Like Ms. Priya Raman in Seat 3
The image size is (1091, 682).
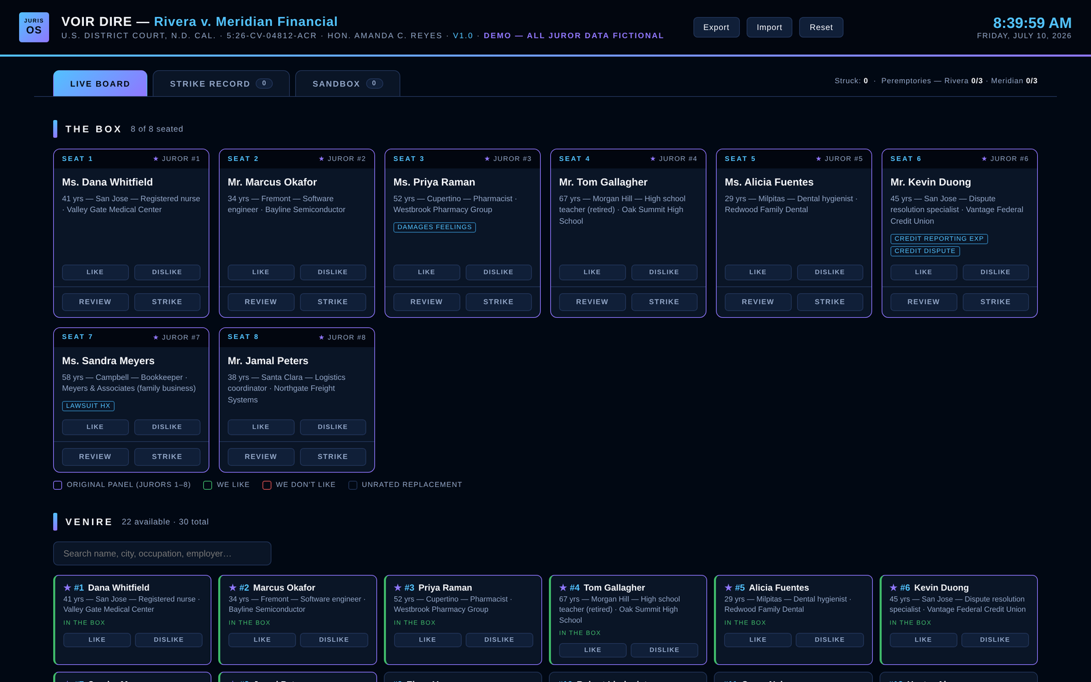click(x=427, y=272)
